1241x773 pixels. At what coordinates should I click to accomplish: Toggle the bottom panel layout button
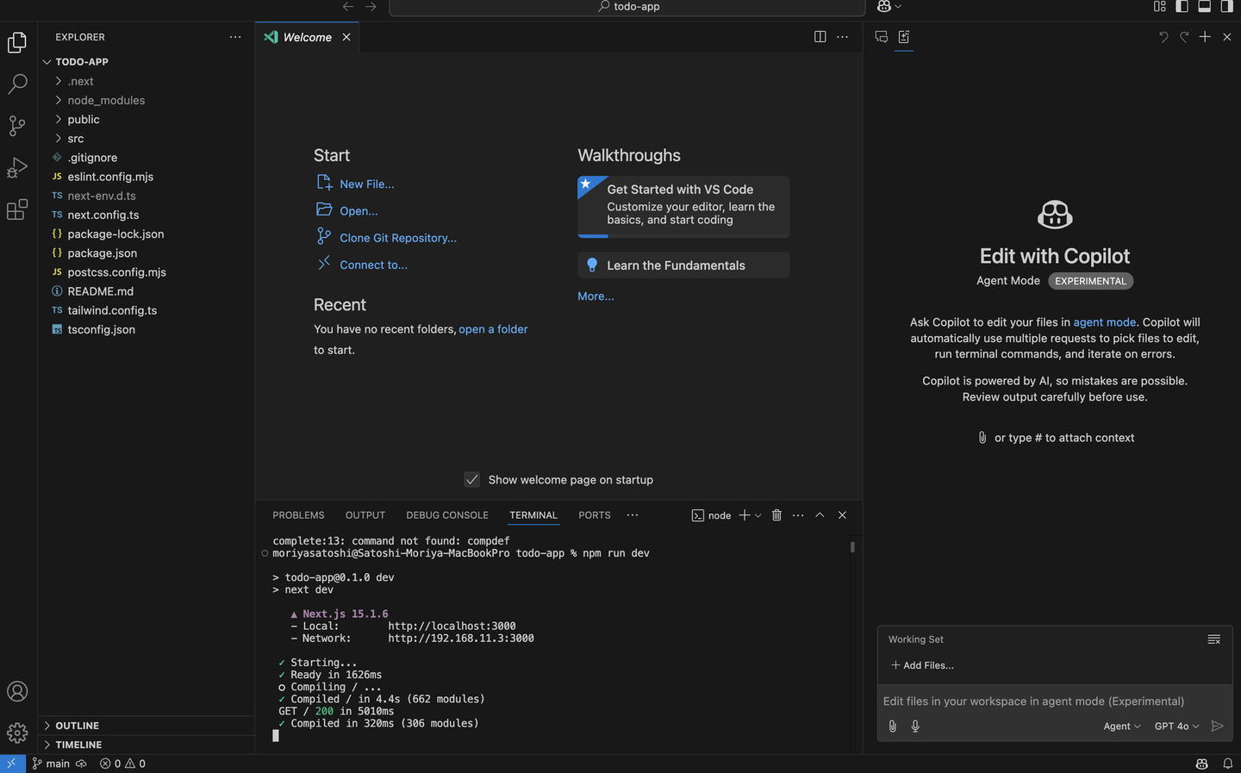click(x=1204, y=7)
